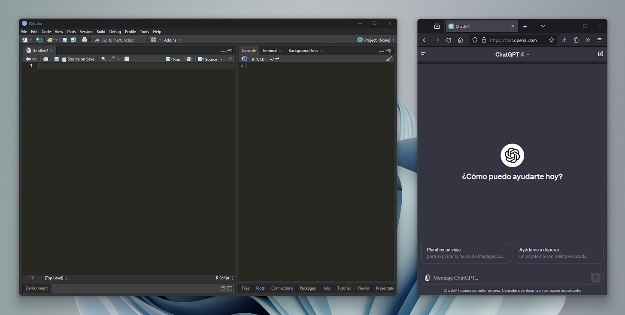Viewport: 625px width, 315px height.
Task: Go back with the editor's left arrow
Action: [28, 59]
